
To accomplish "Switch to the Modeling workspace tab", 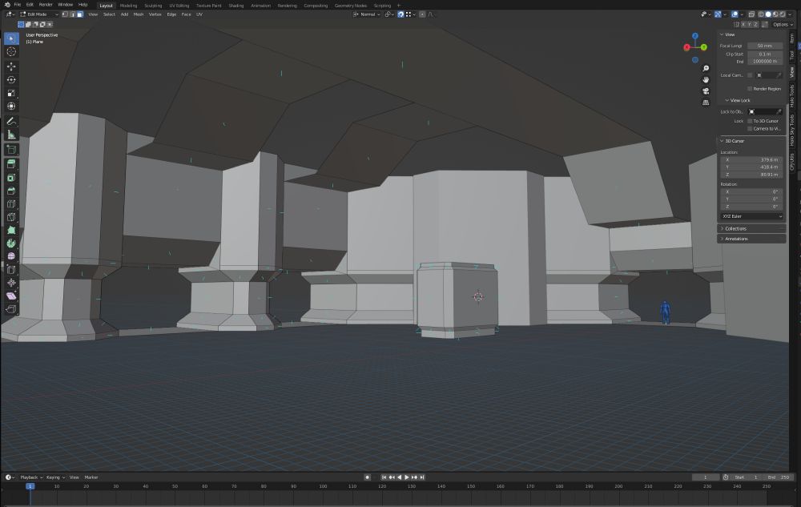I will tap(128, 5).
